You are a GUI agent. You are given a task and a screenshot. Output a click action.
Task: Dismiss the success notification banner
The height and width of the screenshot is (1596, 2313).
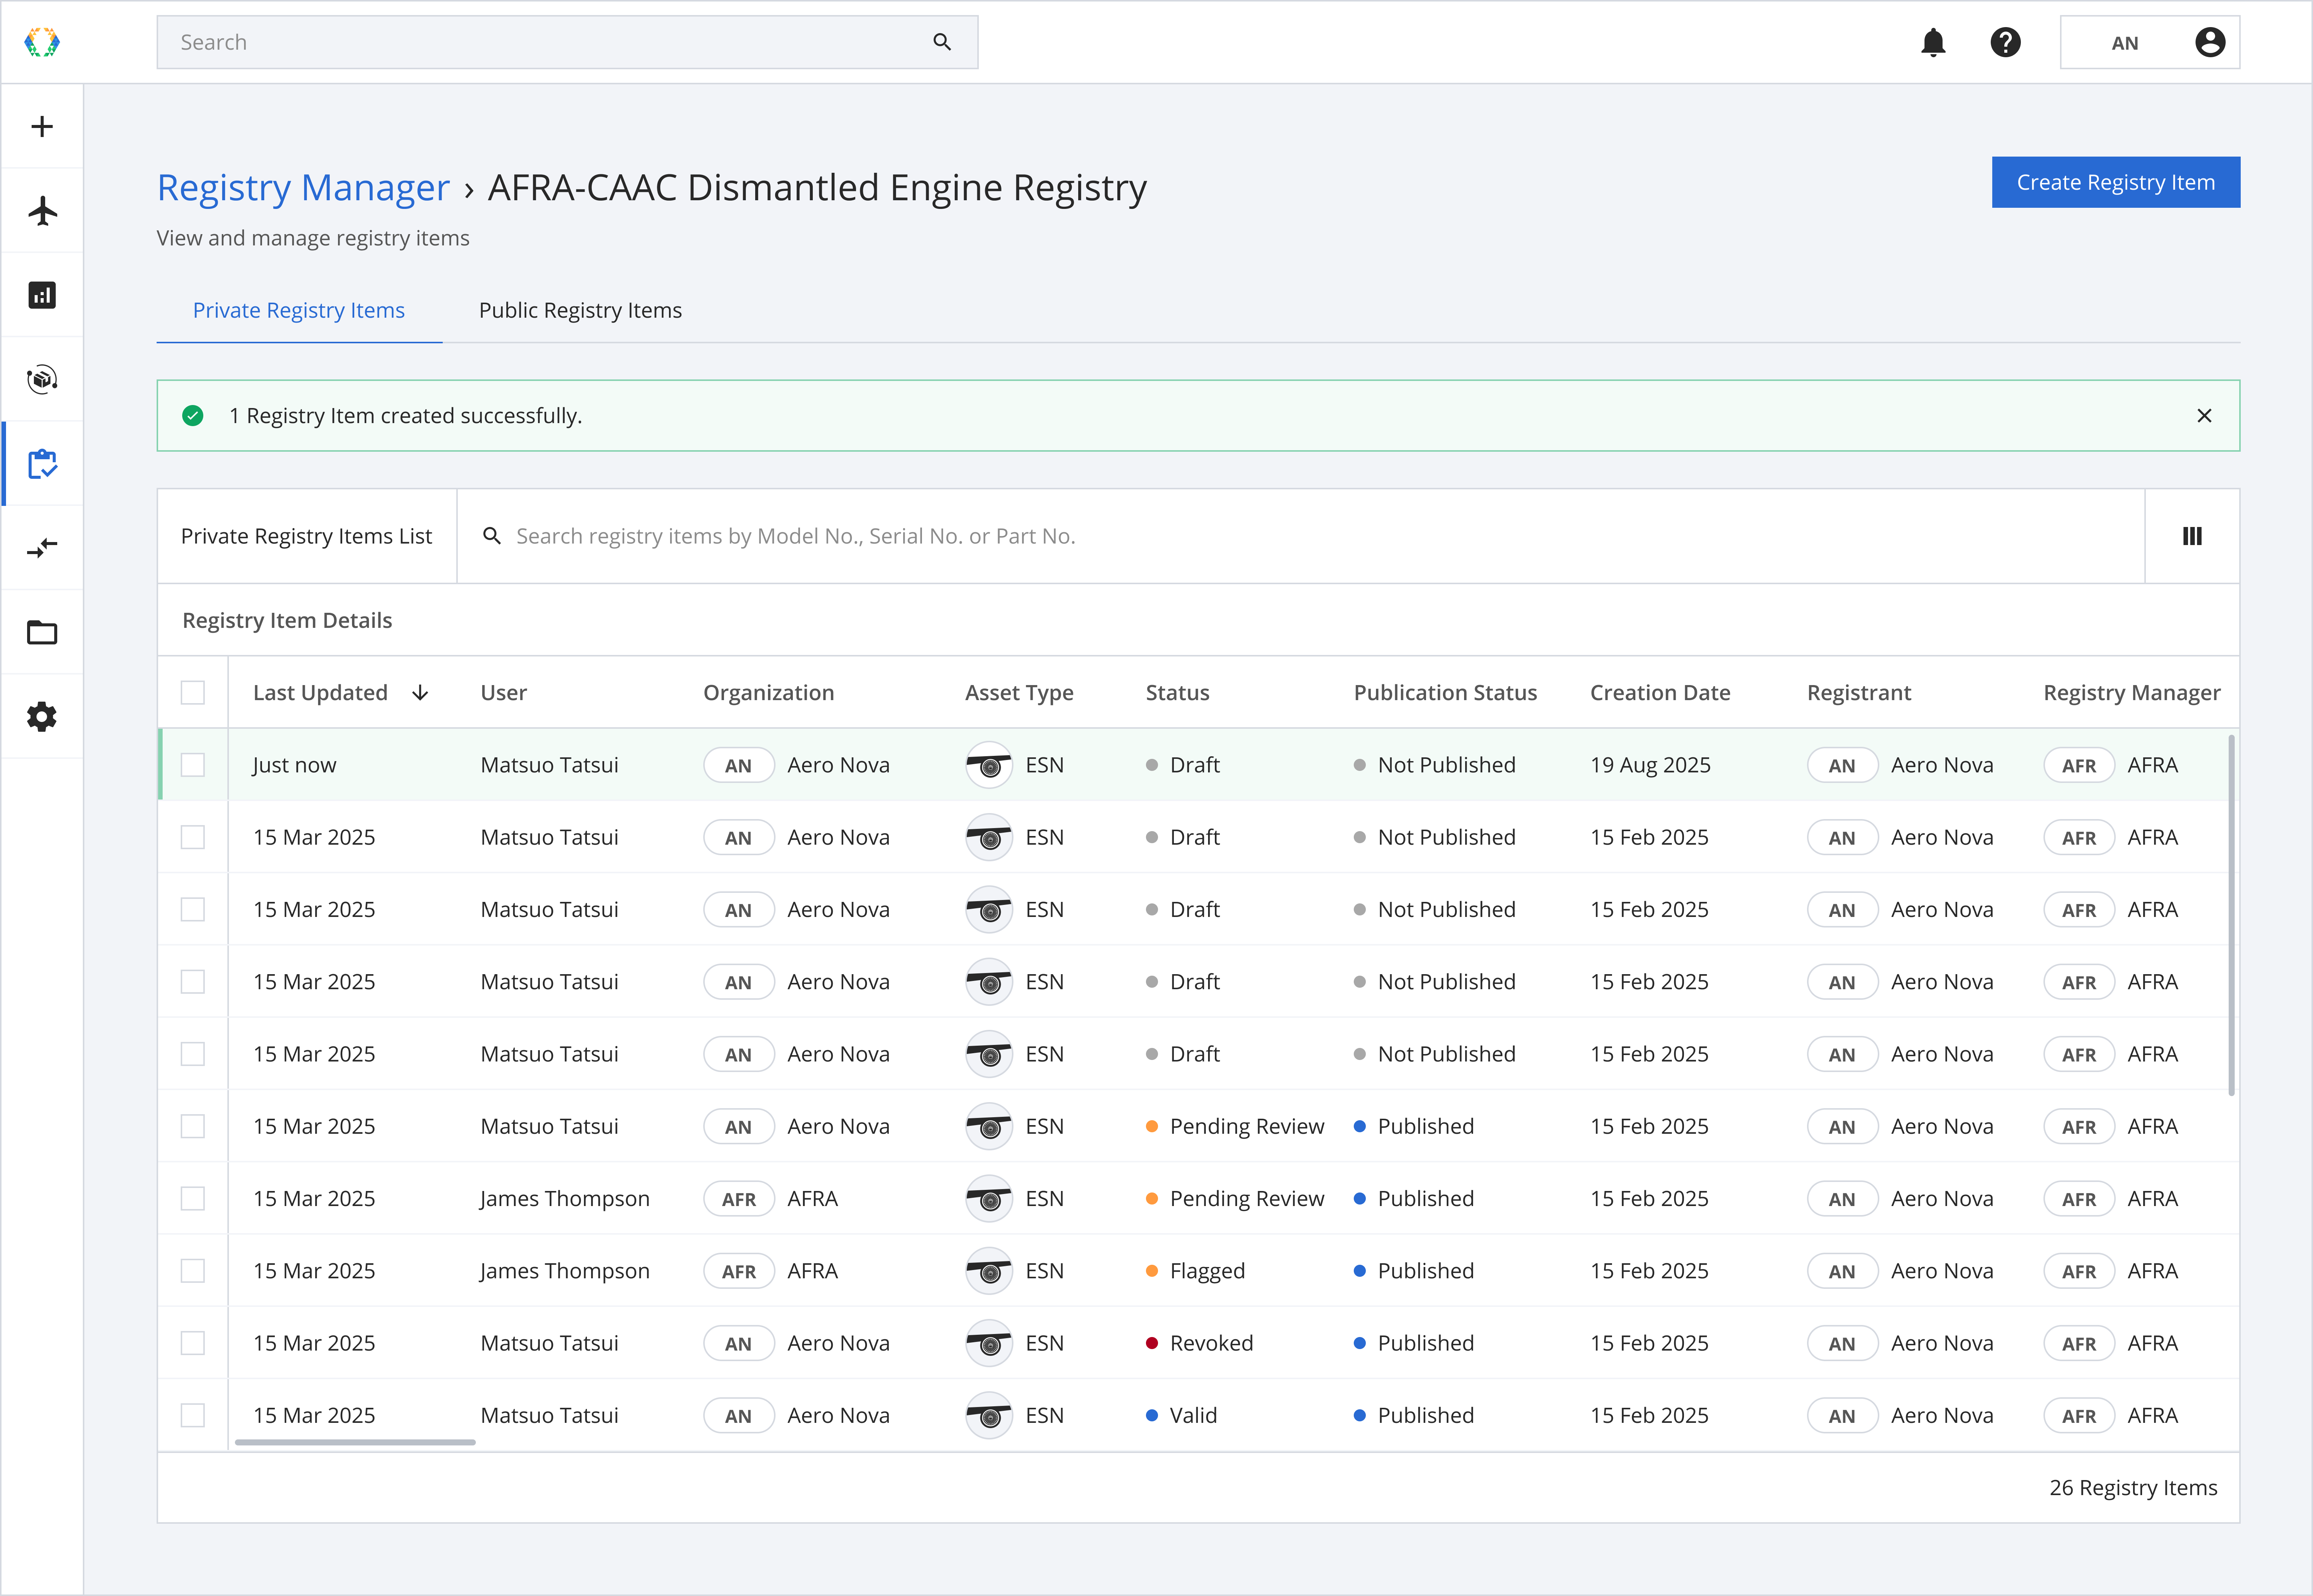2203,416
